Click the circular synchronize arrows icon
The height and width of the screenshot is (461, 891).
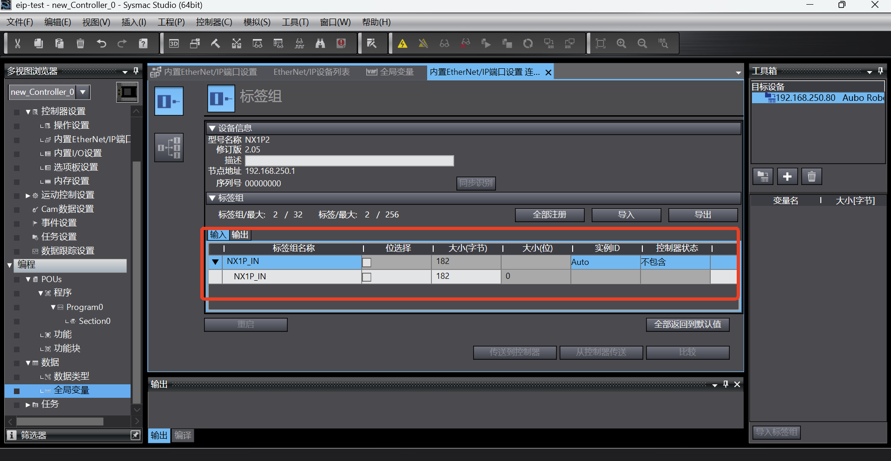point(528,44)
